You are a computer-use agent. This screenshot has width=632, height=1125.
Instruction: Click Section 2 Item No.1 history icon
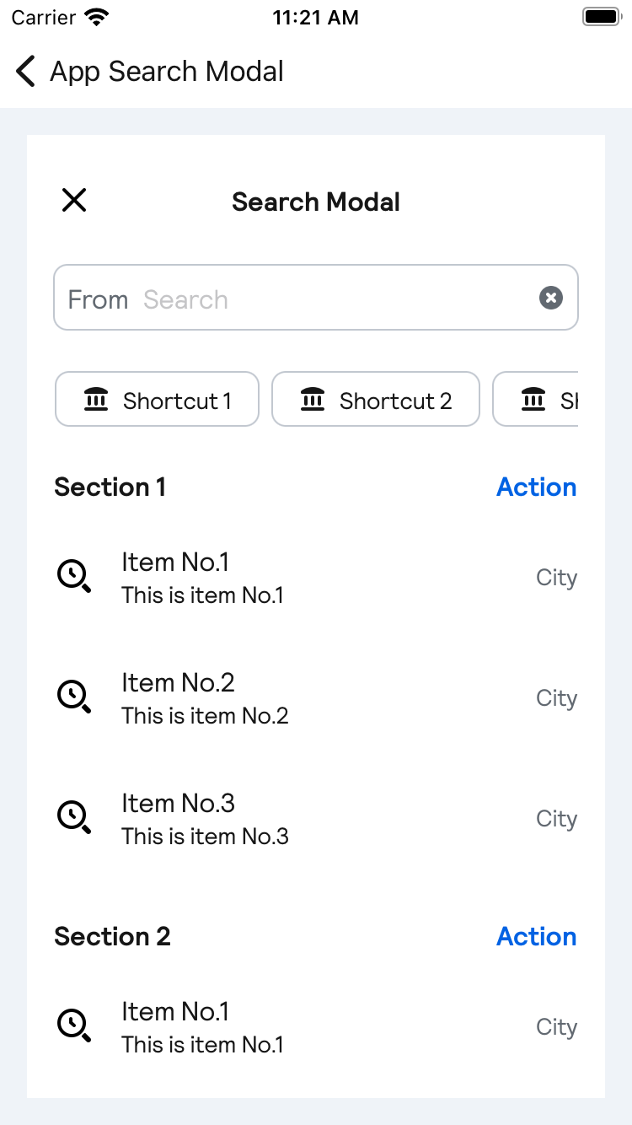[x=73, y=1026]
